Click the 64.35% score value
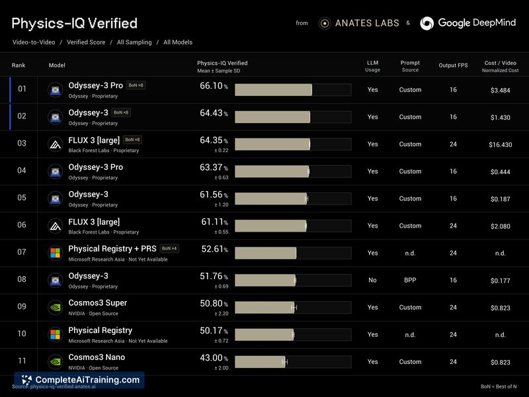Viewport: 529px width, 397px height. tap(214, 140)
